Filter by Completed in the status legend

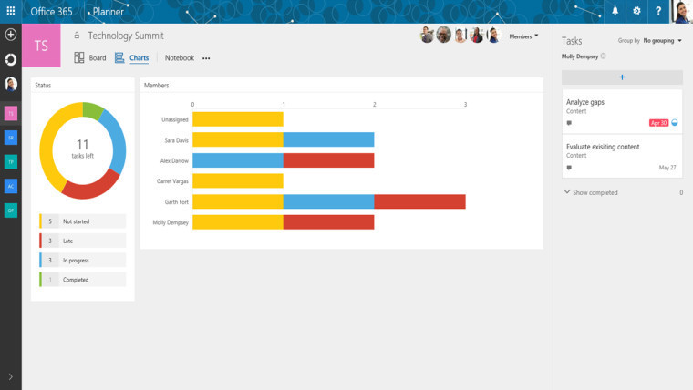click(x=83, y=280)
